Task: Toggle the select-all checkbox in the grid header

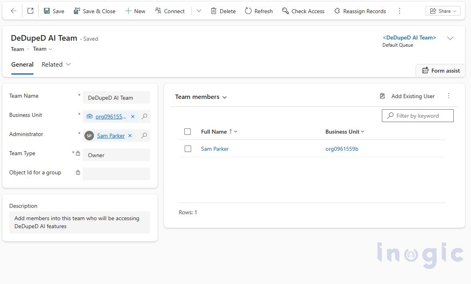Action: [x=188, y=132]
